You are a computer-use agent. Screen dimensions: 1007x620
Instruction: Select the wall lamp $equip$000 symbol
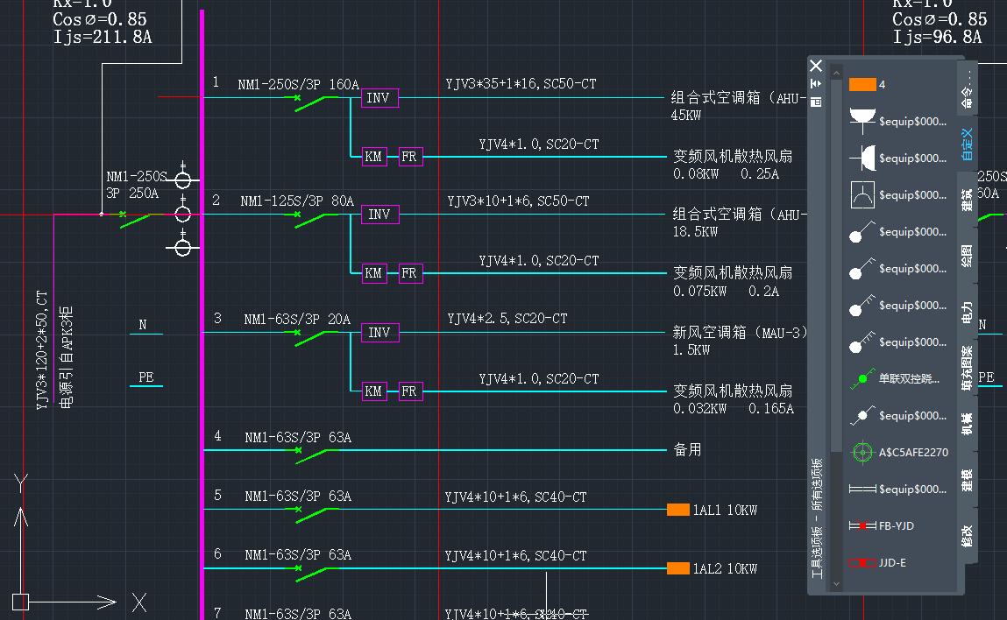[862, 158]
